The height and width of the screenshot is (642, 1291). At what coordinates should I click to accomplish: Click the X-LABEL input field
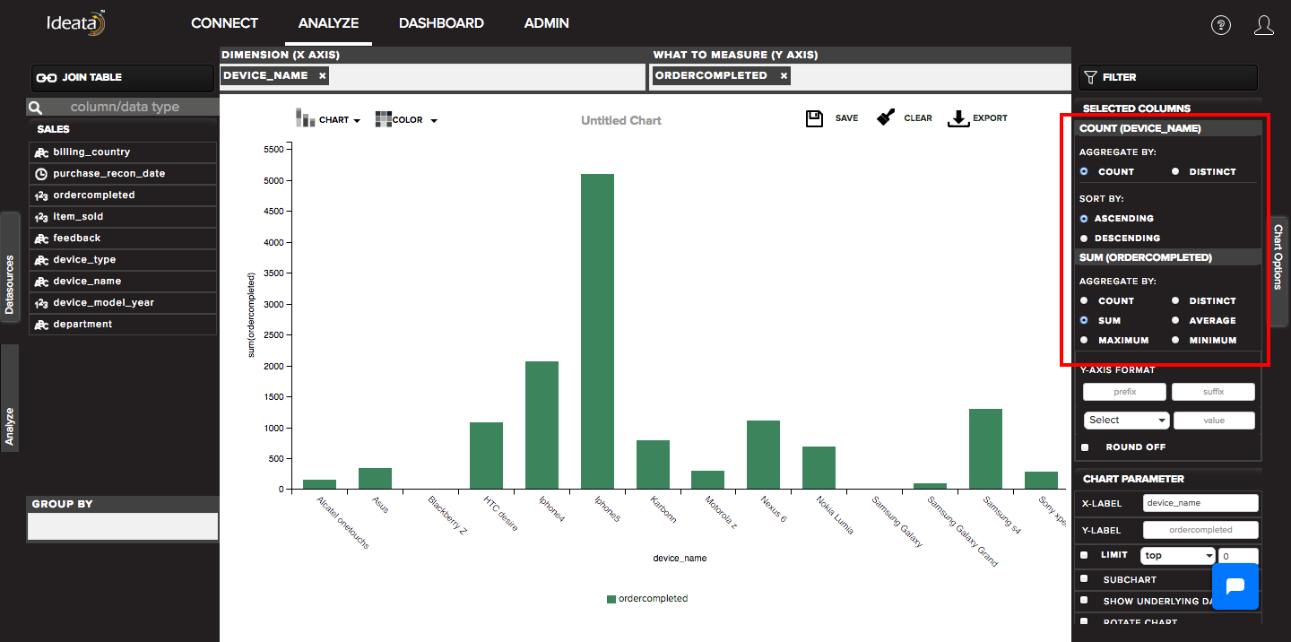tap(1200, 503)
